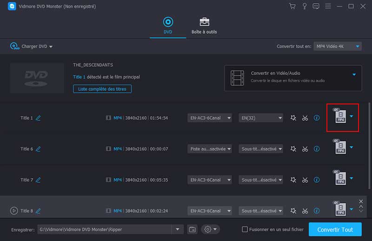
Task: Open Title 7 audio track dropdown
Action: 210,180
